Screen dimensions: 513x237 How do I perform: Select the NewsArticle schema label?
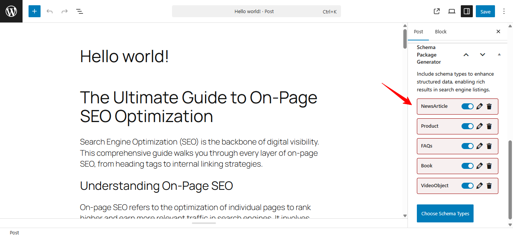point(434,106)
